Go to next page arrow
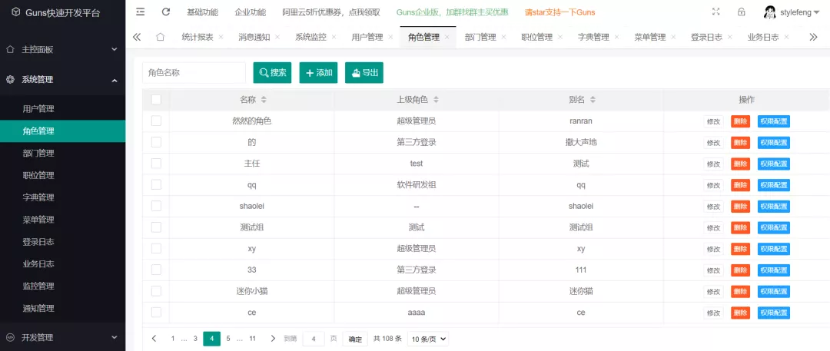Image resolution: width=830 pixels, height=351 pixels. point(273,338)
